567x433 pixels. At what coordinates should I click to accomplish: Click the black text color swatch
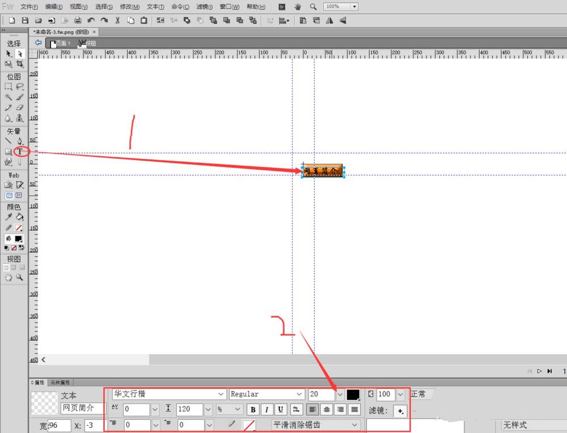coord(353,394)
